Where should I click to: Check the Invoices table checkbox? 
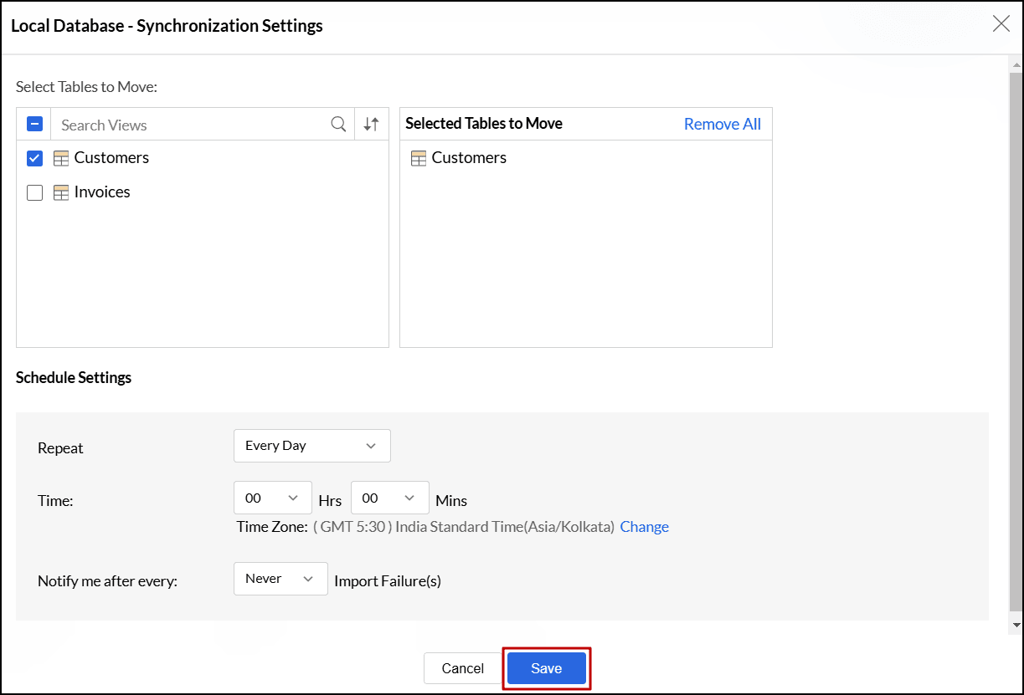(x=33, y=192)
